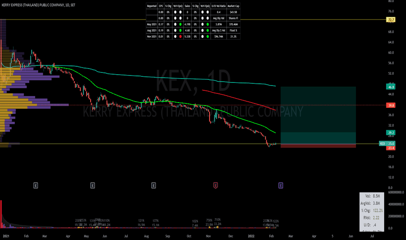Click the Sep label on time axis
The image size is (406, 240).
point(168,236)
